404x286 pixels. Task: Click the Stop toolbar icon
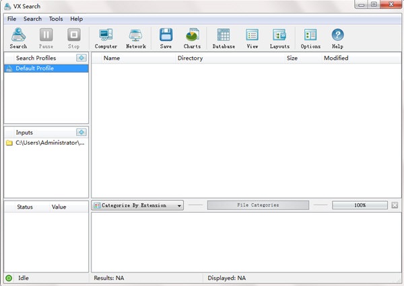[x=73, y=38]
